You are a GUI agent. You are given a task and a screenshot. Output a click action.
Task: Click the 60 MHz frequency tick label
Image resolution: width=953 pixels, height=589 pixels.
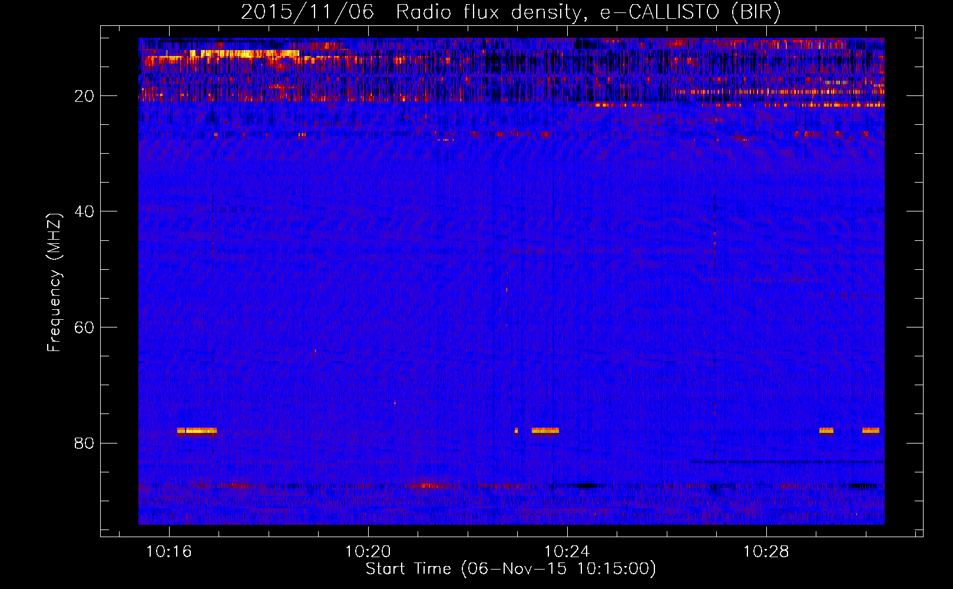[x=84, y=327]
